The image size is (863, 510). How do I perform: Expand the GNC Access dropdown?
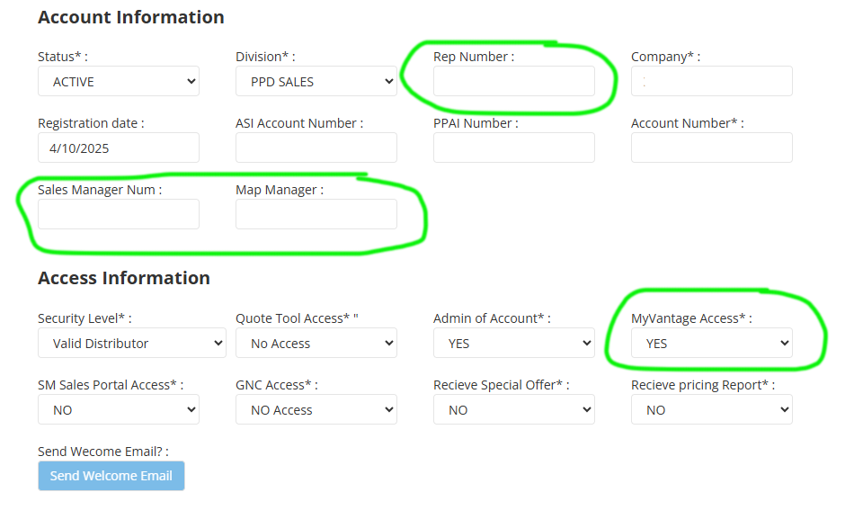[x=316, y=409]
